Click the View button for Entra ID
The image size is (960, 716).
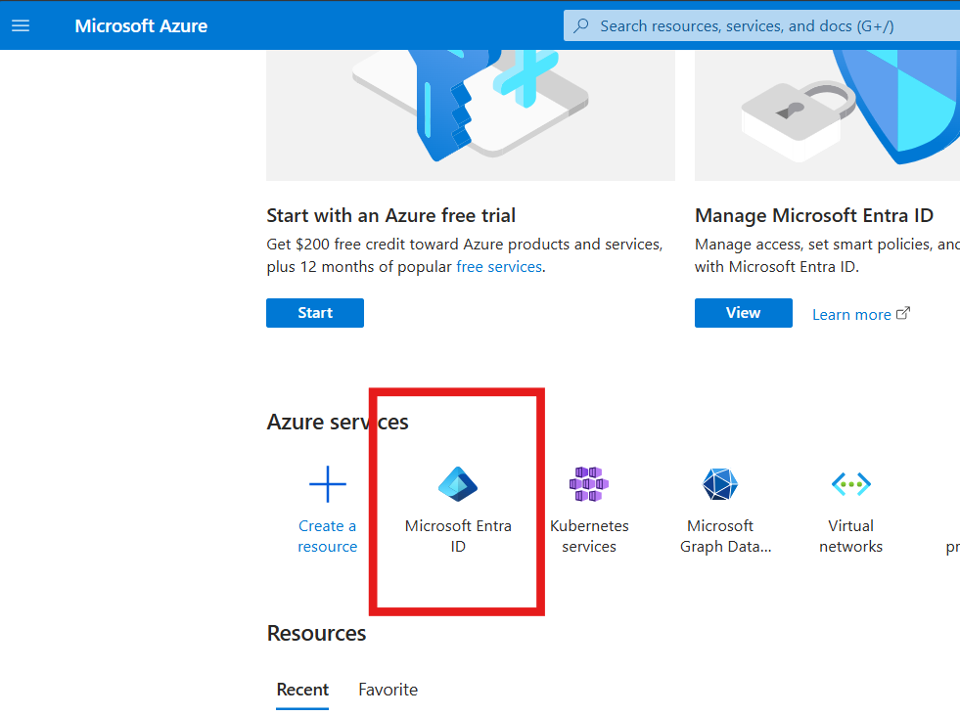point(744,313)
